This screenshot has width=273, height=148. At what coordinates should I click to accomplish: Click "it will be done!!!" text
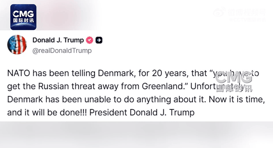(54, 112)
